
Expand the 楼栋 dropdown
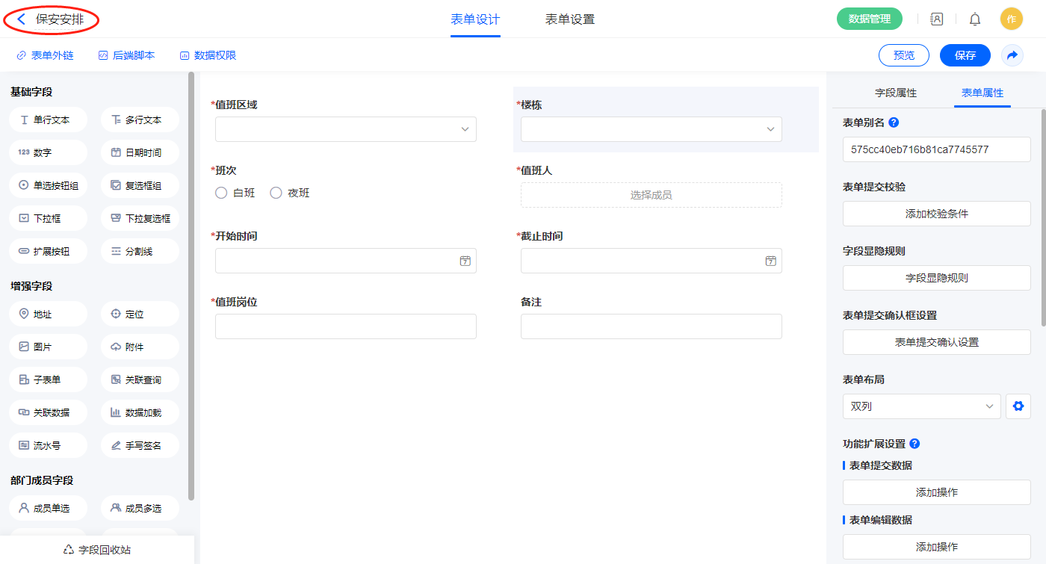tap(651, 129)
